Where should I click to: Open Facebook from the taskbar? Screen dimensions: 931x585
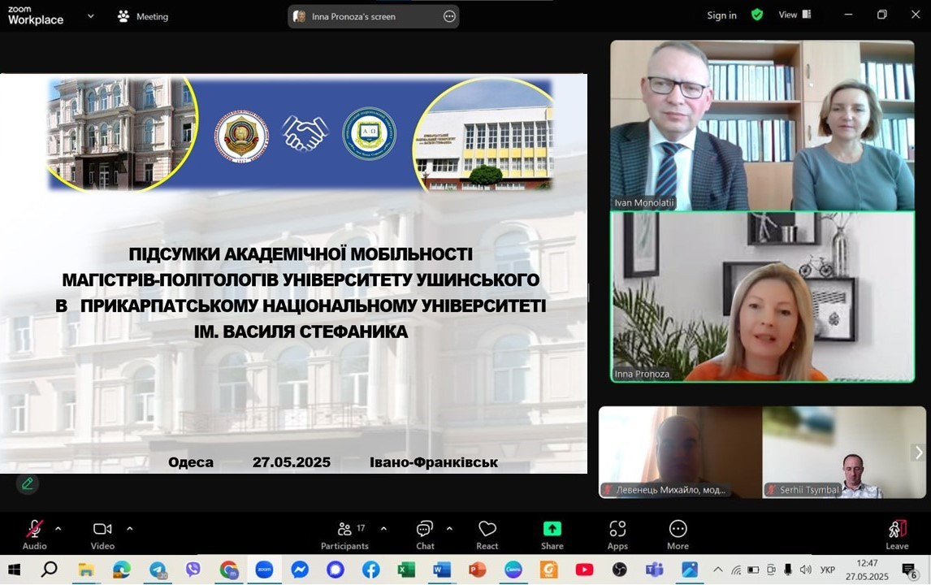[x=371, y=570]
